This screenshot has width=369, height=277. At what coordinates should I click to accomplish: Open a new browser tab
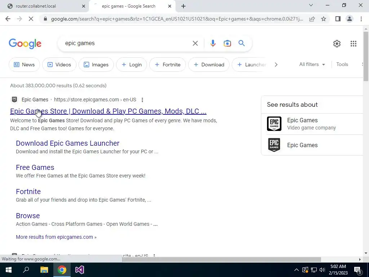click(x=183, y=6)
